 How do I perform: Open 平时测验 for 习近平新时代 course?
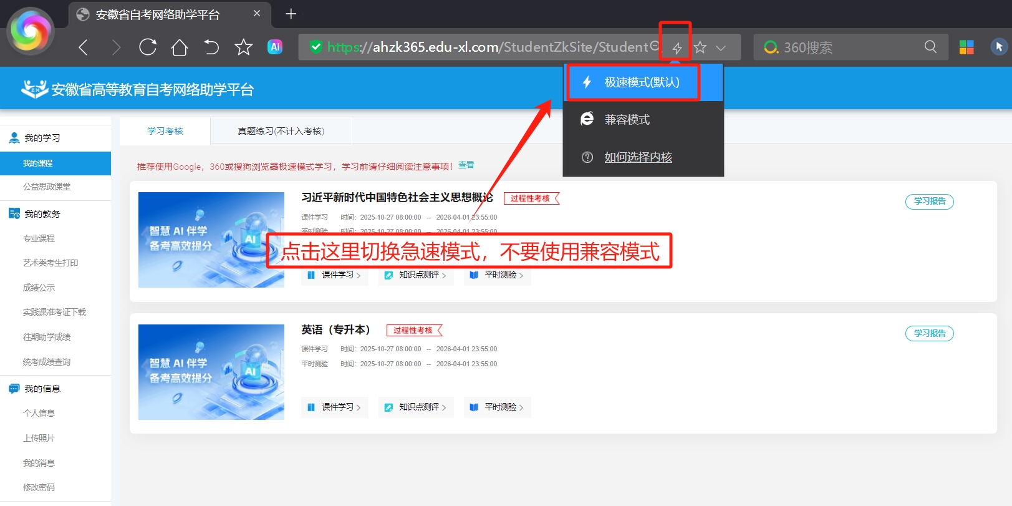click(498, 275)
